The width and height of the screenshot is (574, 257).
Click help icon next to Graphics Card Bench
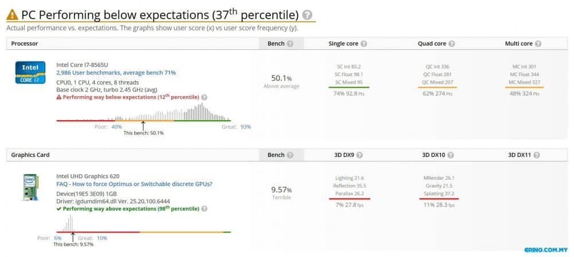tap(290, 155)
